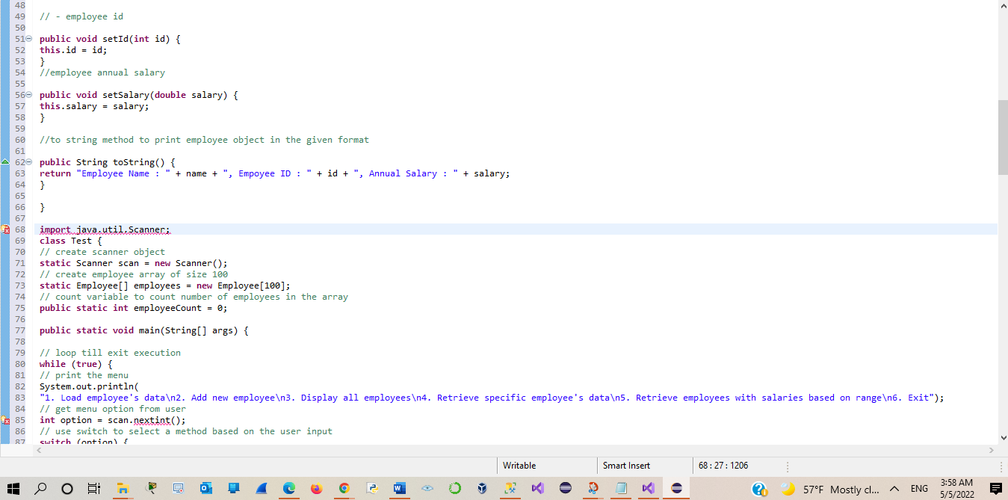Viewport: 1008px width, 500px height.
Task: Click the Windows Start button
Action: tap(13, 488)
